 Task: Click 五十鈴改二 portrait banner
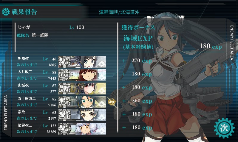[82, 102]
